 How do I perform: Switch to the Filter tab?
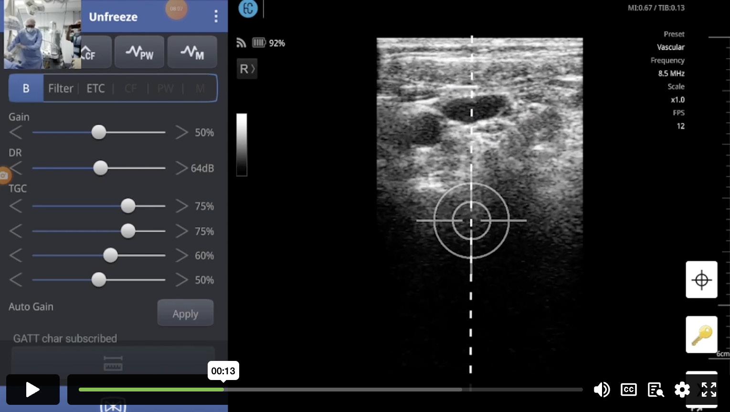point(61,88)
